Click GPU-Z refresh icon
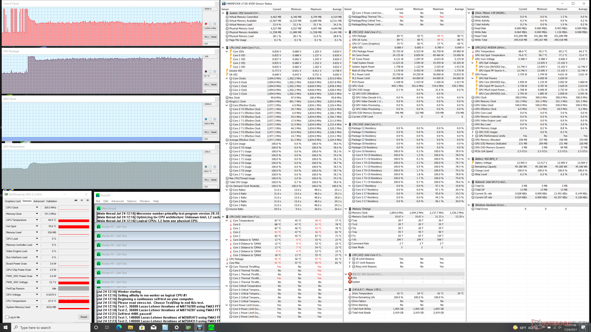591x332 pixels. click(x=82, y=200)
